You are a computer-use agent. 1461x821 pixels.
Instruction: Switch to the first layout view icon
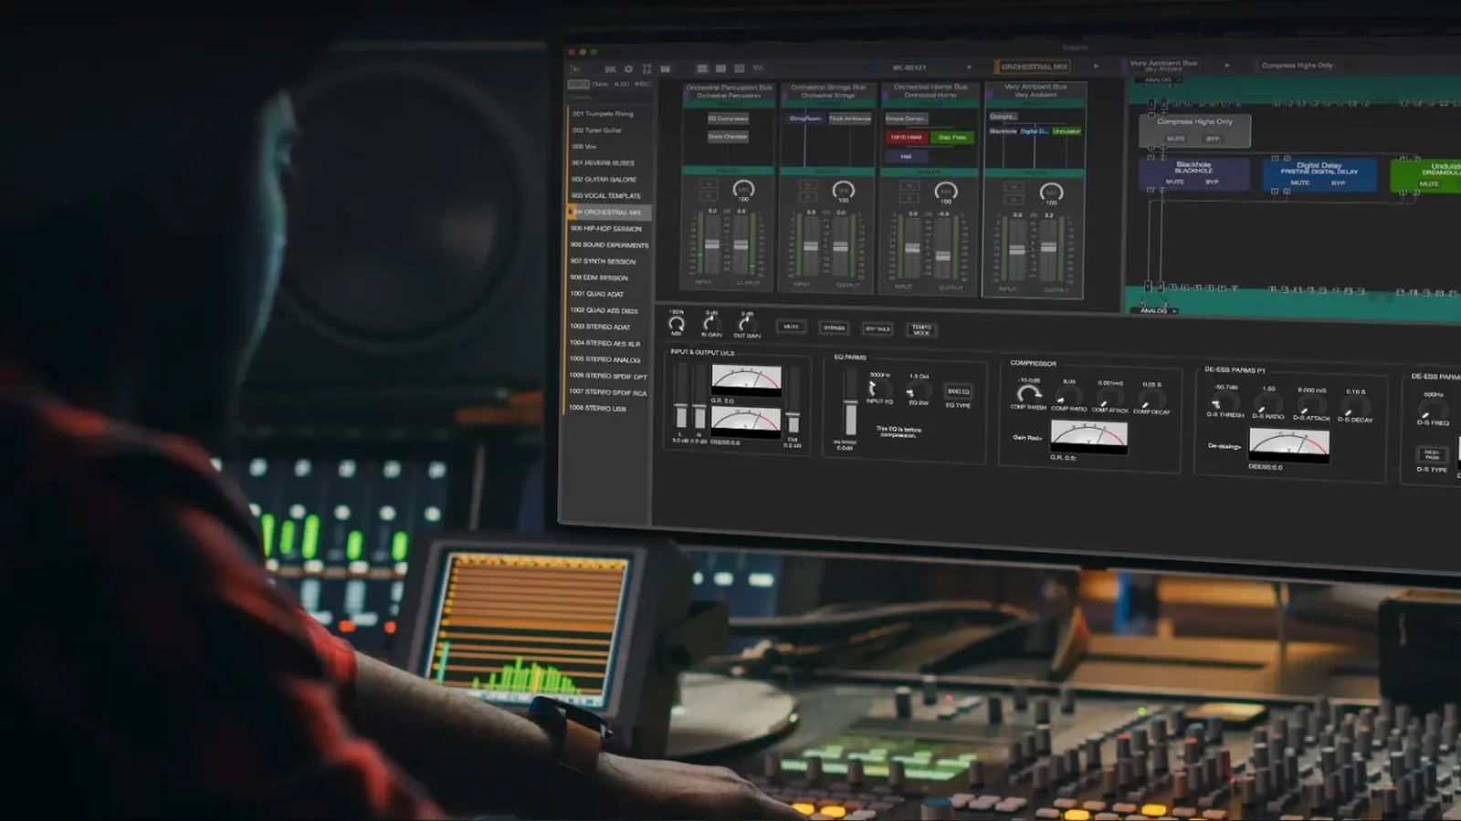click(x=702, y=68)
